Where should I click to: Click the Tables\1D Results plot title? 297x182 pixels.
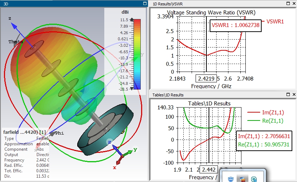[x=209, y=104]
